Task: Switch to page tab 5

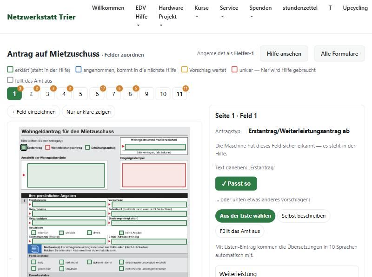Action: [80, 94]
